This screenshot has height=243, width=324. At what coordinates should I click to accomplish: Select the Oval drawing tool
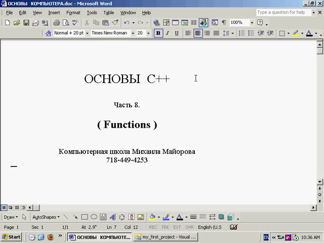coord(94,217)
